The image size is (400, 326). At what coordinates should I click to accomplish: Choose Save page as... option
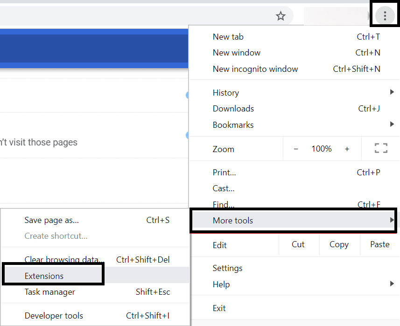[x=95, y=220]
